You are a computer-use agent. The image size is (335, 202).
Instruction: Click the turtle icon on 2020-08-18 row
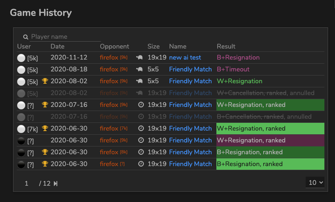pos(140,69)
